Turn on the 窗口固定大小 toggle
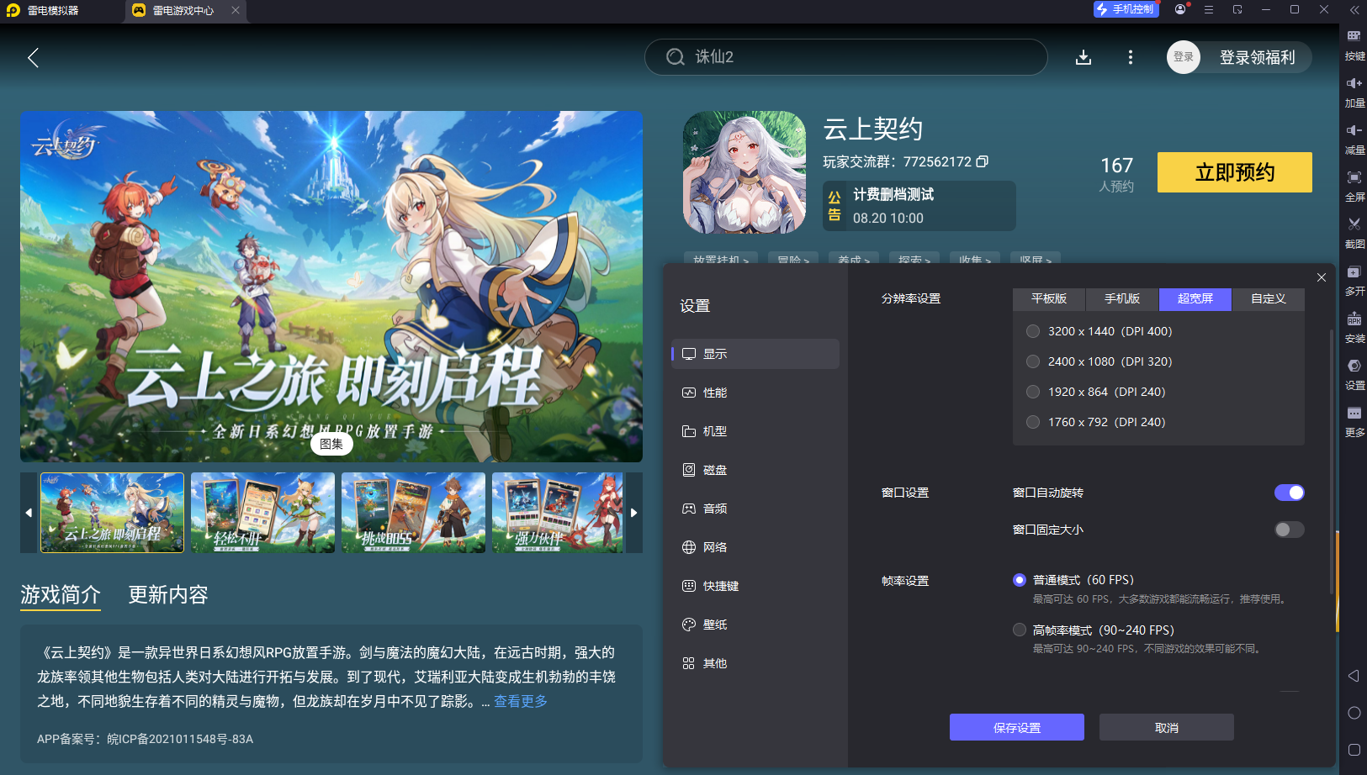The width and height of the screenshot is (1367, 775). click(x=1289, y=530)
